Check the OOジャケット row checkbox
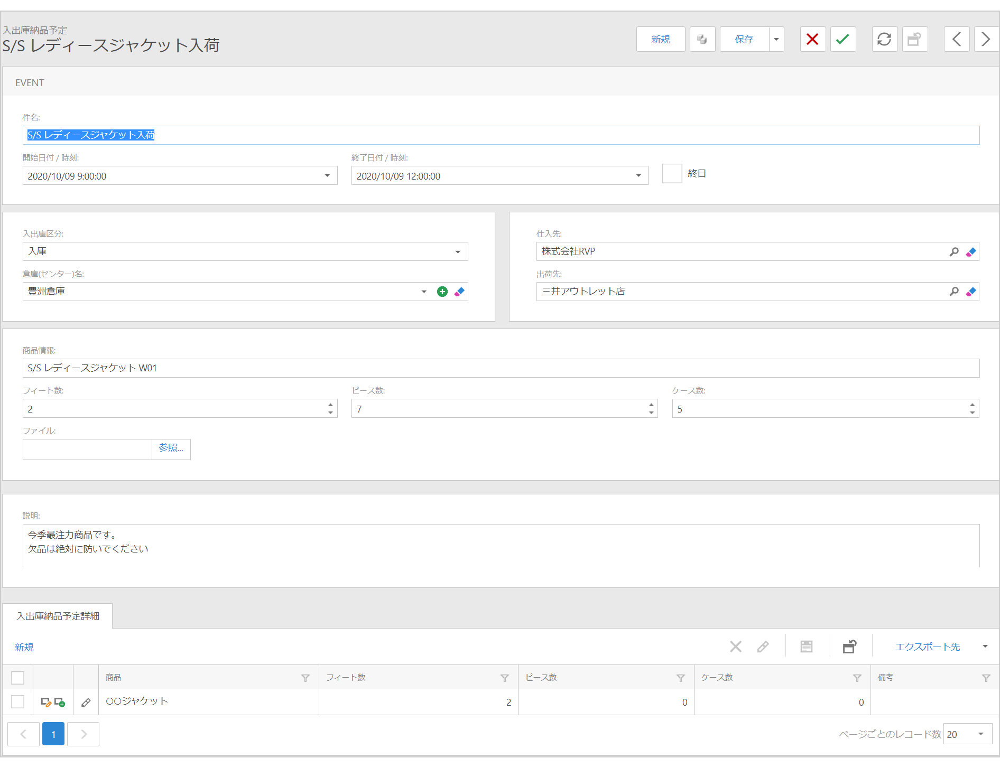 point(18,701)
